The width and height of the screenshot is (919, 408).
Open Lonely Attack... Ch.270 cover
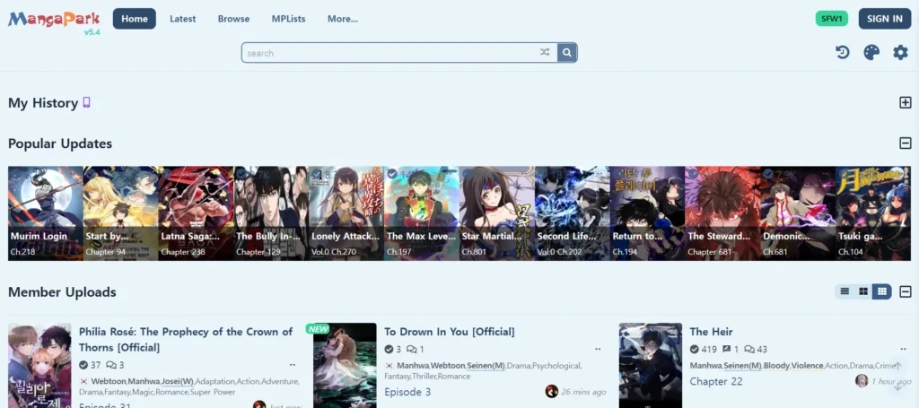coord(346,213)
